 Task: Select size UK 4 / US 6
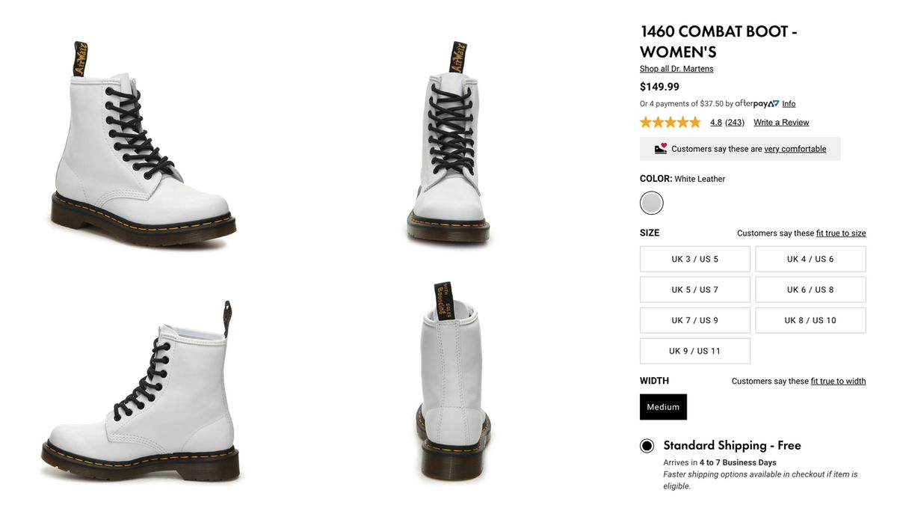pyautogui.click(x=810, y=259)
